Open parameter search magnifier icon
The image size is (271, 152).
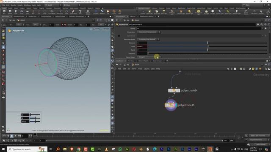click(262, 24)
